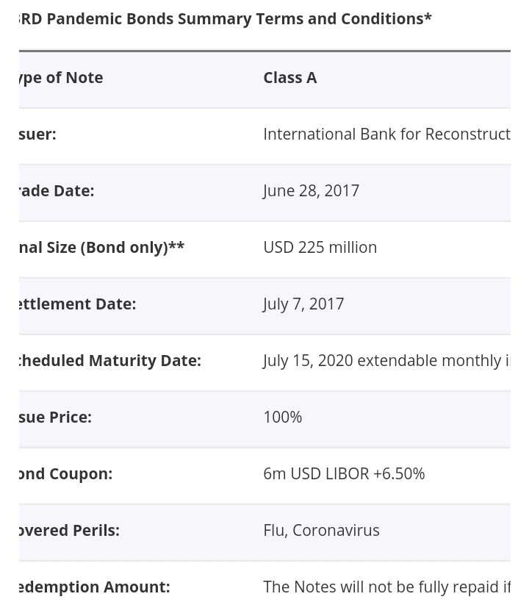Select the Settlement Date label

(x=77, y=304)
